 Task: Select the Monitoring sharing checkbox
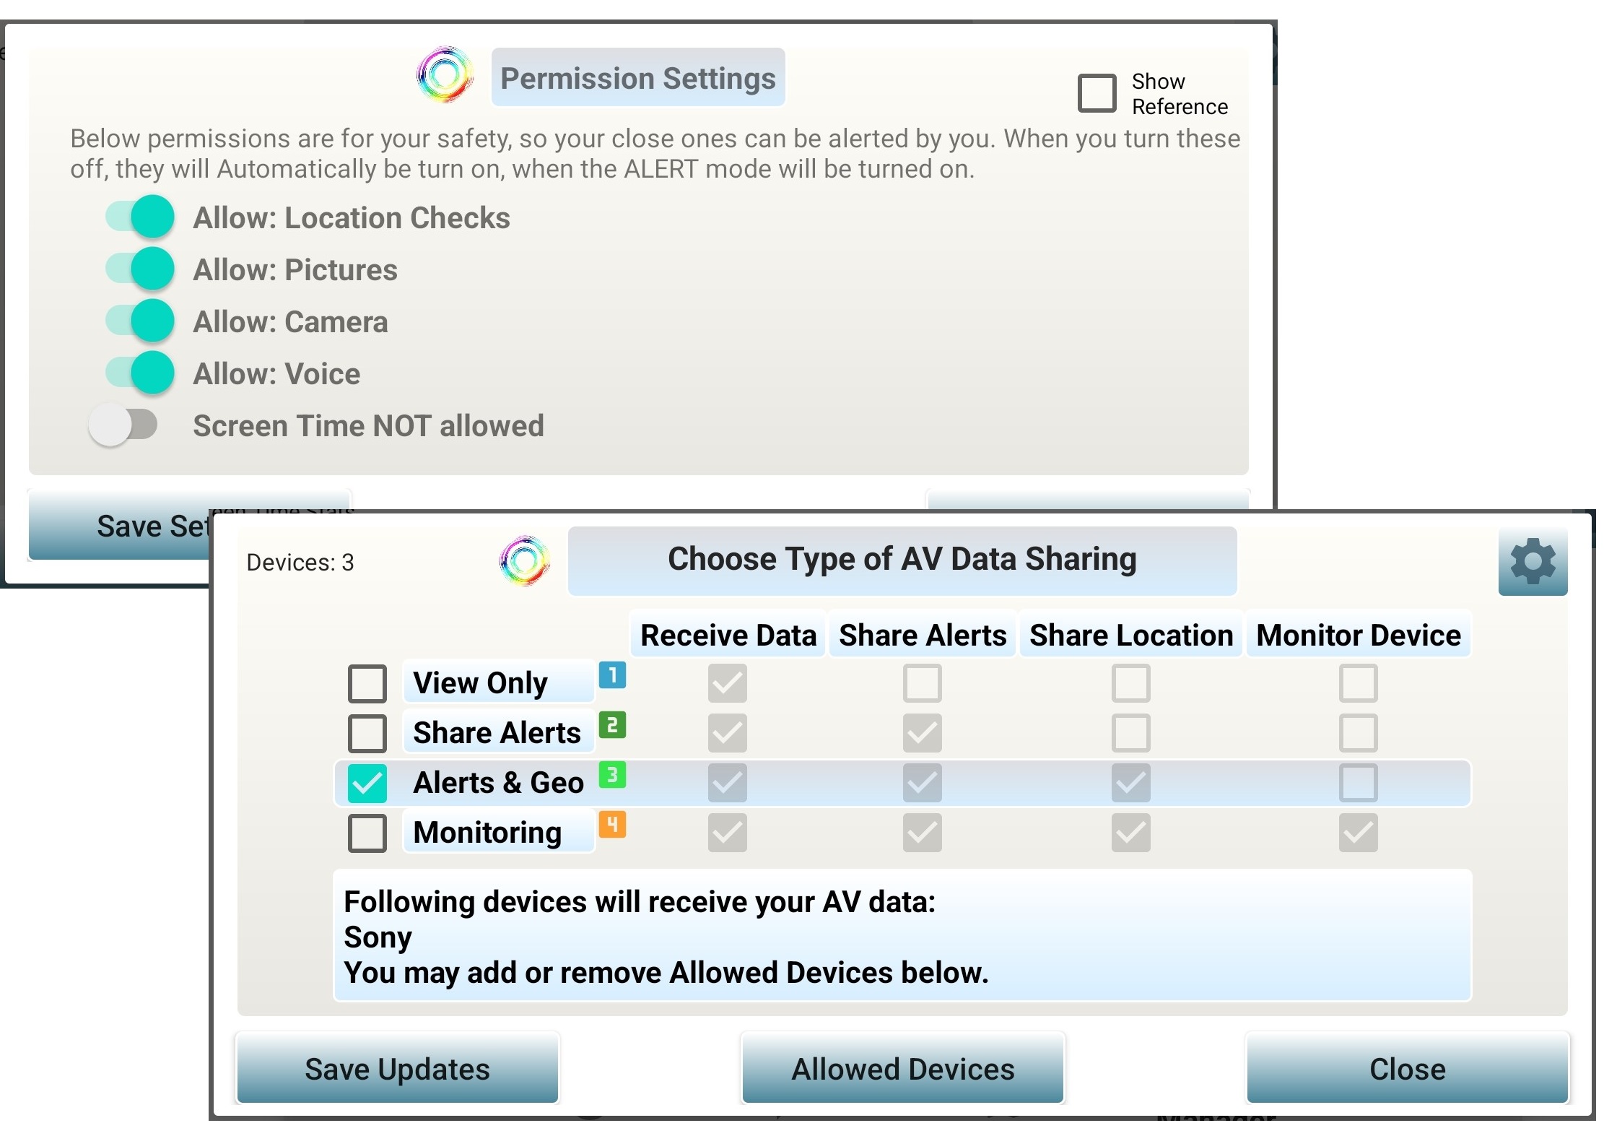click(x=367, y=833)
